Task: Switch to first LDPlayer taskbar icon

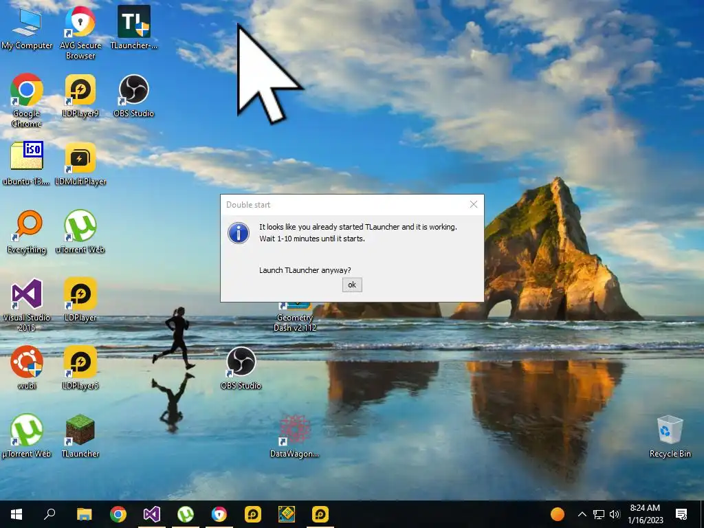Action: 253,514
